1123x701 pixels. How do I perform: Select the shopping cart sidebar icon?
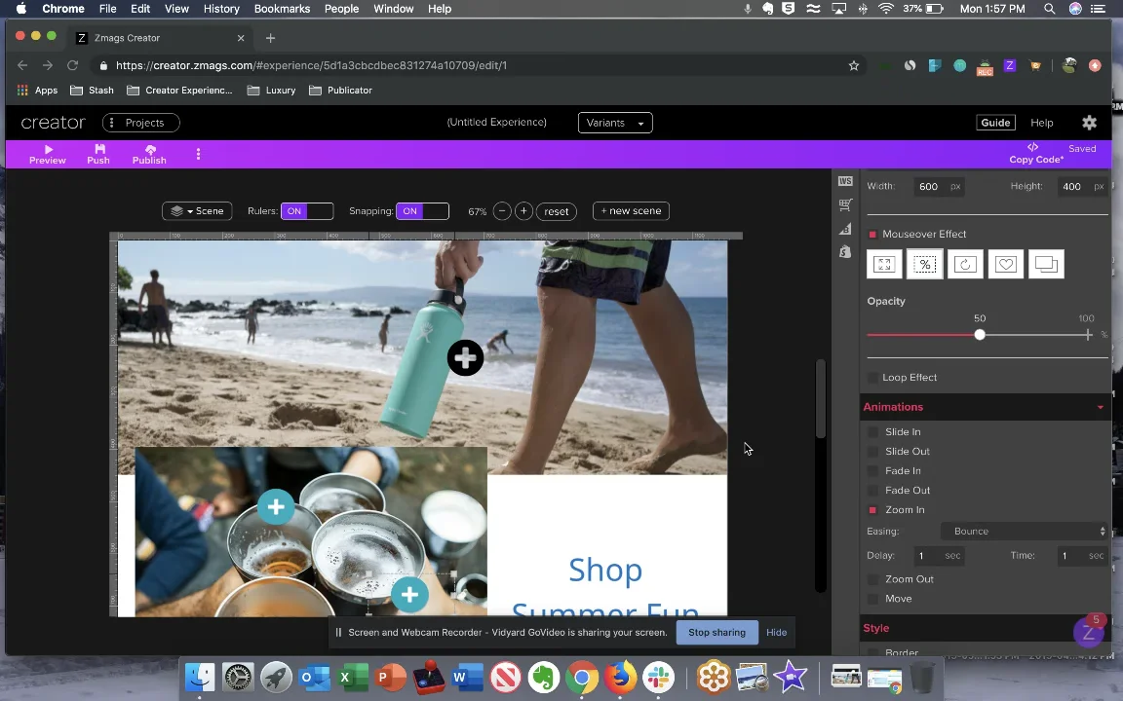coord(845,204)
